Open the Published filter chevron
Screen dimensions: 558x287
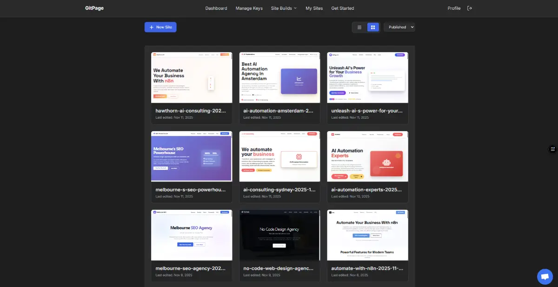click(x=411, y=27)
